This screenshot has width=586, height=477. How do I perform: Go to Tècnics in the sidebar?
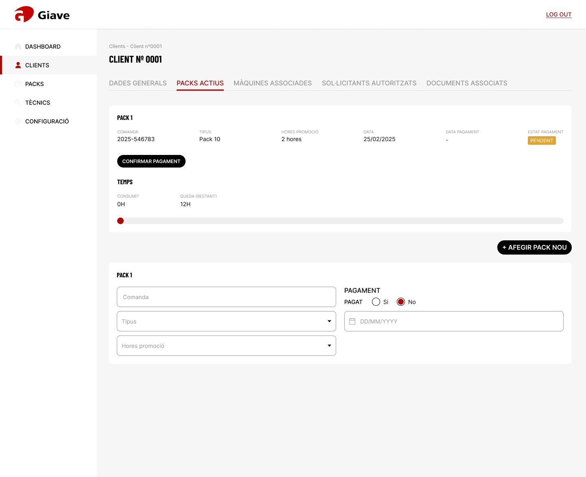[48, 102]
